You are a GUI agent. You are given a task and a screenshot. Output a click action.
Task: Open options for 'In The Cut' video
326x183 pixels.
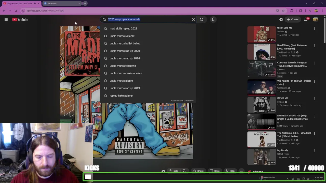click(x=314, y=81)
